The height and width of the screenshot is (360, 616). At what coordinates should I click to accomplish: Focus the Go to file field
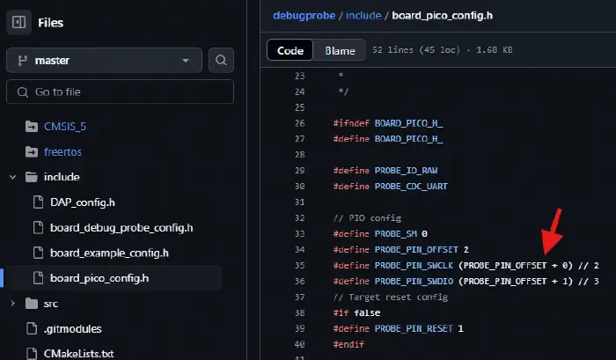click(x=120, y=92)
